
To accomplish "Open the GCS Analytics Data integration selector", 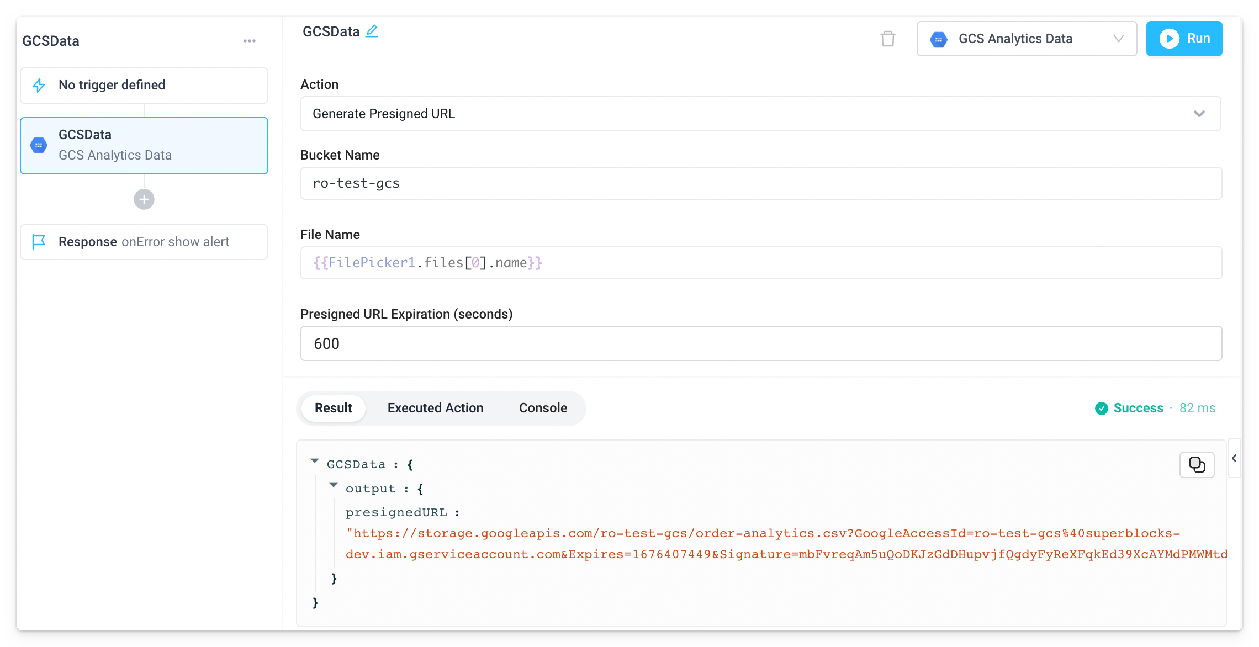I will click(1026, 39).
